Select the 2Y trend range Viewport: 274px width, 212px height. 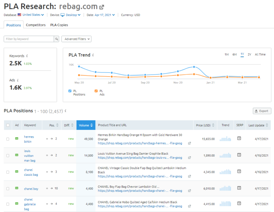[249, 54]
